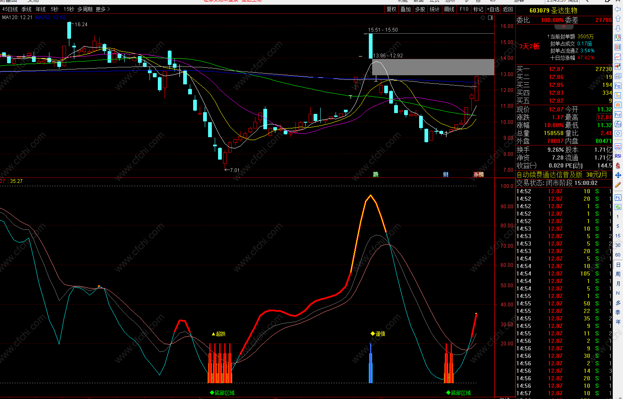
Task: Select the '45日线' period tab
Action: pyautogui.click(x=10, y=9)
